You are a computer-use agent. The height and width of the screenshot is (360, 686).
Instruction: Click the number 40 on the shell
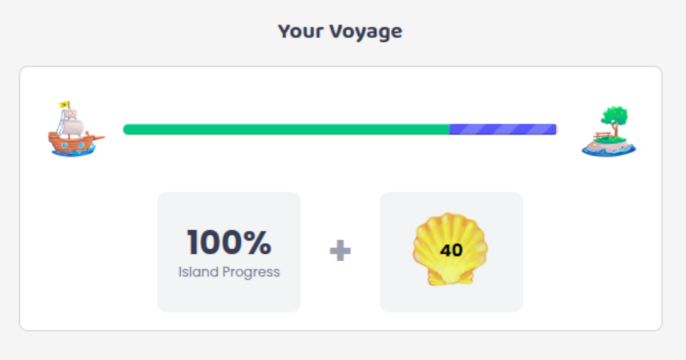pos(451,251)
